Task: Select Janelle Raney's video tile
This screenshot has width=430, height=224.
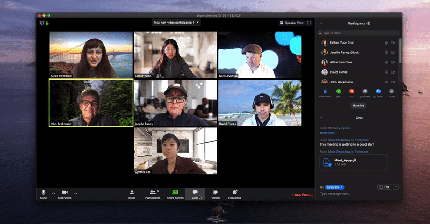Action: tap(176, 103)
